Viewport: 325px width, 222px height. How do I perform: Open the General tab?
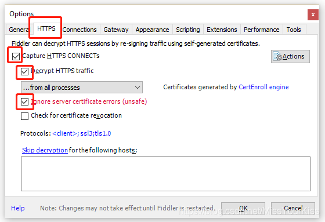point(18,30)
